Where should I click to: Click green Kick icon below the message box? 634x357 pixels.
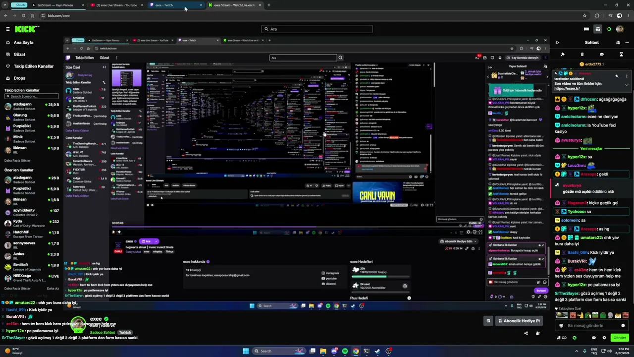coord(575,338)
